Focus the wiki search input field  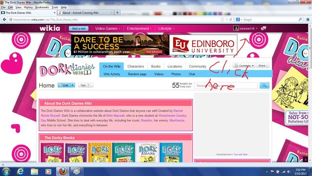point(226,86)
